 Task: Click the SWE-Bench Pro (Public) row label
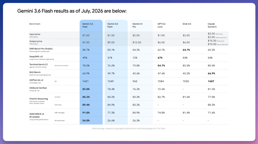41,49
